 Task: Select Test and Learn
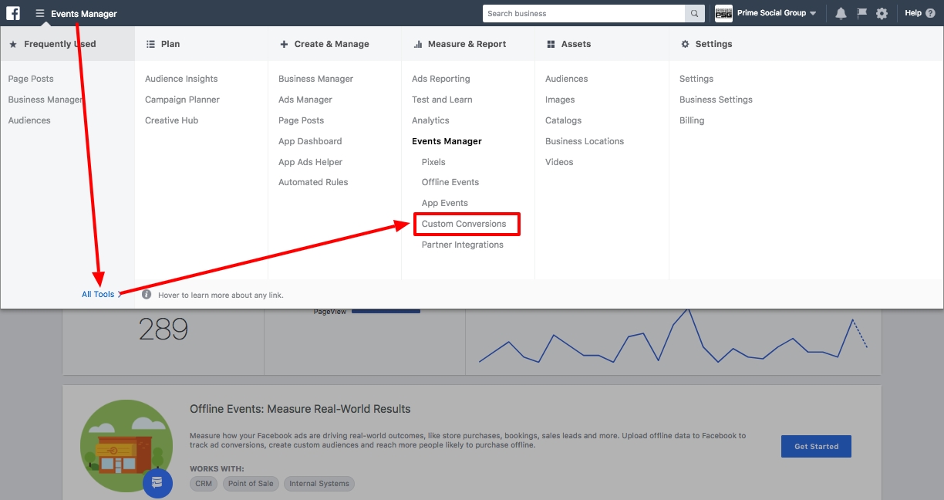tap(442, 100)
